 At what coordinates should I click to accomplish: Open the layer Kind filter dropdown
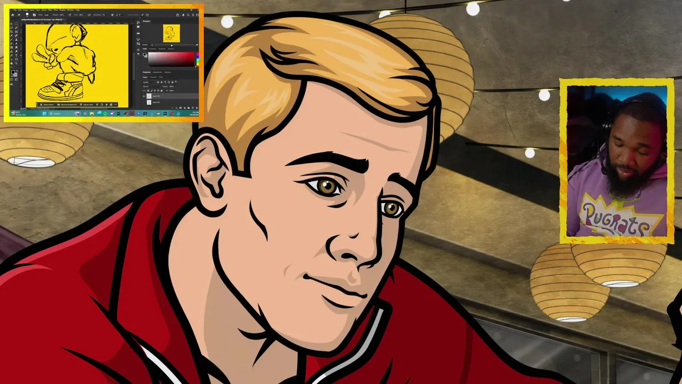coord(149,82)
